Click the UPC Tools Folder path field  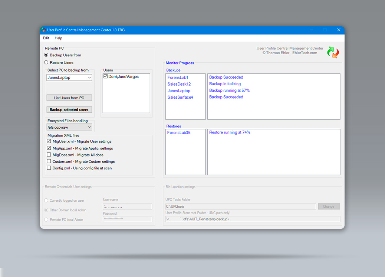(241, 207)
